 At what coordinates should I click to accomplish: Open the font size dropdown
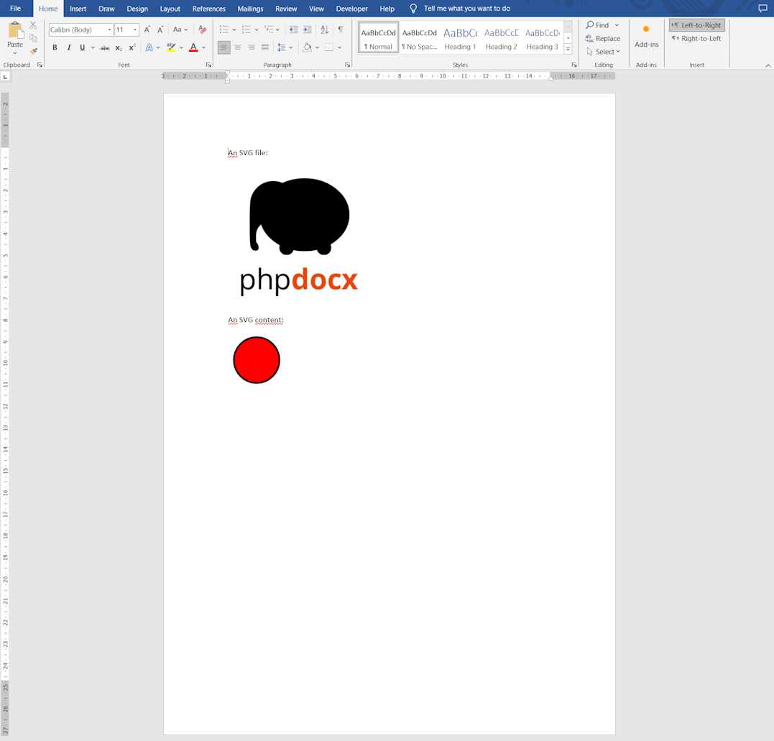click(135, 29)
